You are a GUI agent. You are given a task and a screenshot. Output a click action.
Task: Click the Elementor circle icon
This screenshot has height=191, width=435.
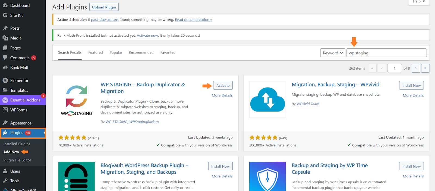pos(5,81)
